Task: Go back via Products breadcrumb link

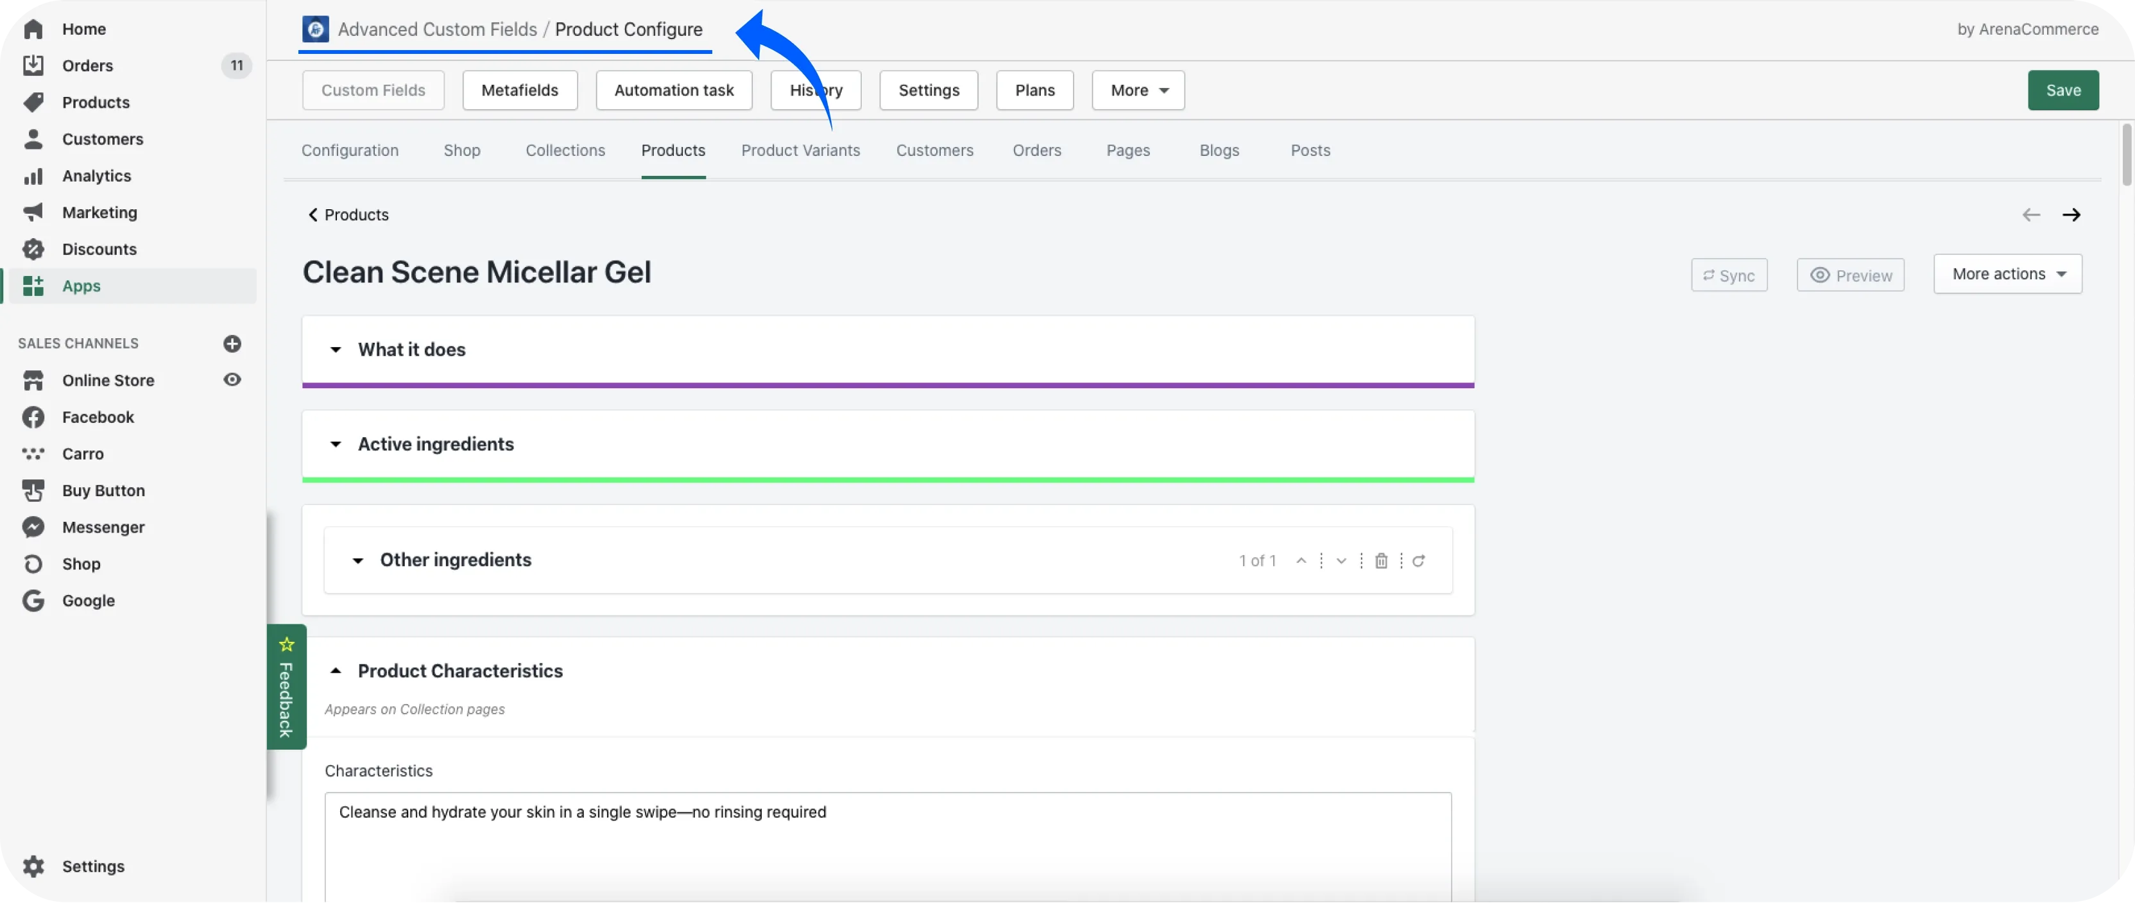Action: point(348,215)
